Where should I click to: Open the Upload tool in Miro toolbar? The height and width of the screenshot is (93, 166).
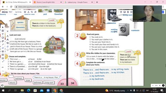point(3,55)
